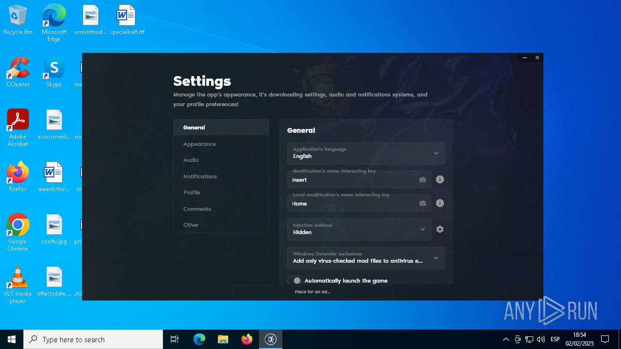Open File Explorer from taskbar
Image resolution: width=621 pixels, height=349 pixels.
(223, 339)
